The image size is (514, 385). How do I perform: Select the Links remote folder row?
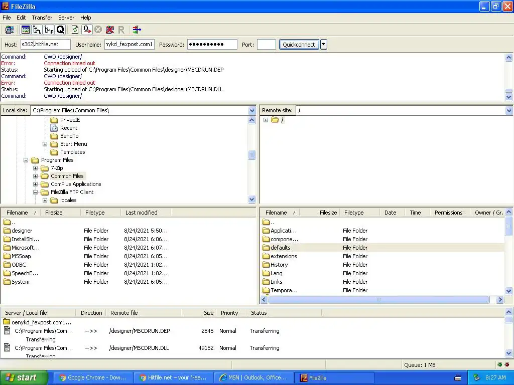[383, 282]
